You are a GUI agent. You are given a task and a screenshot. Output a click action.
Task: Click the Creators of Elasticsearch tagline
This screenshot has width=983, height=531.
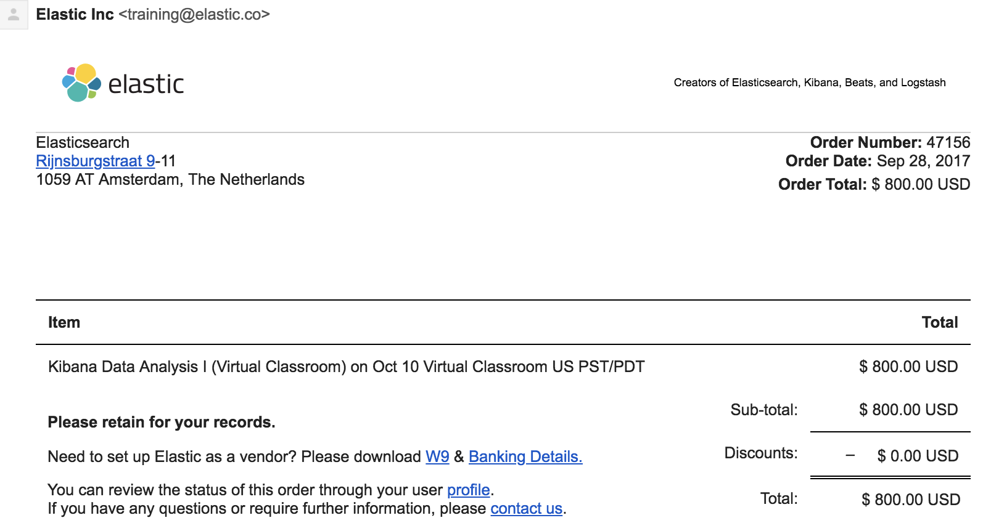point(810,83)
